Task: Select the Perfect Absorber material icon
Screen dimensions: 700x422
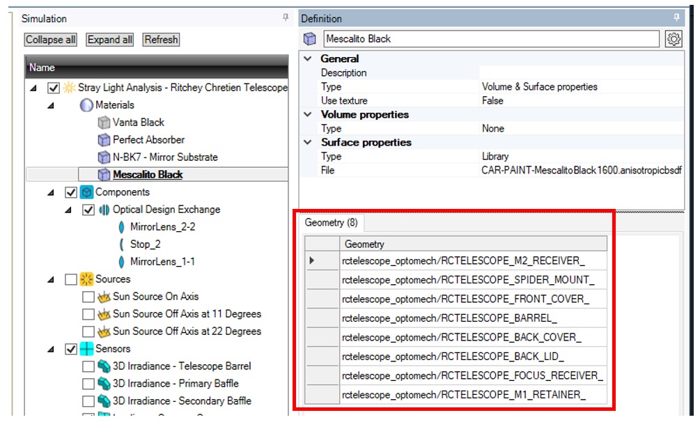Action: coord(104,140)
